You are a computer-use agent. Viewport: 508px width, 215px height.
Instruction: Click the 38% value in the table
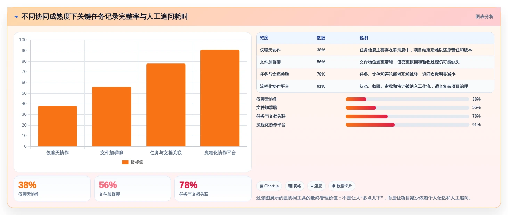point(321,50)
